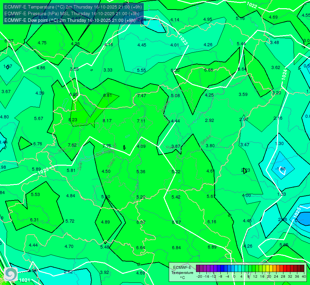310x285 pixels.
Task: Click the 5.48 dew point value
Action: coord(105,247)
